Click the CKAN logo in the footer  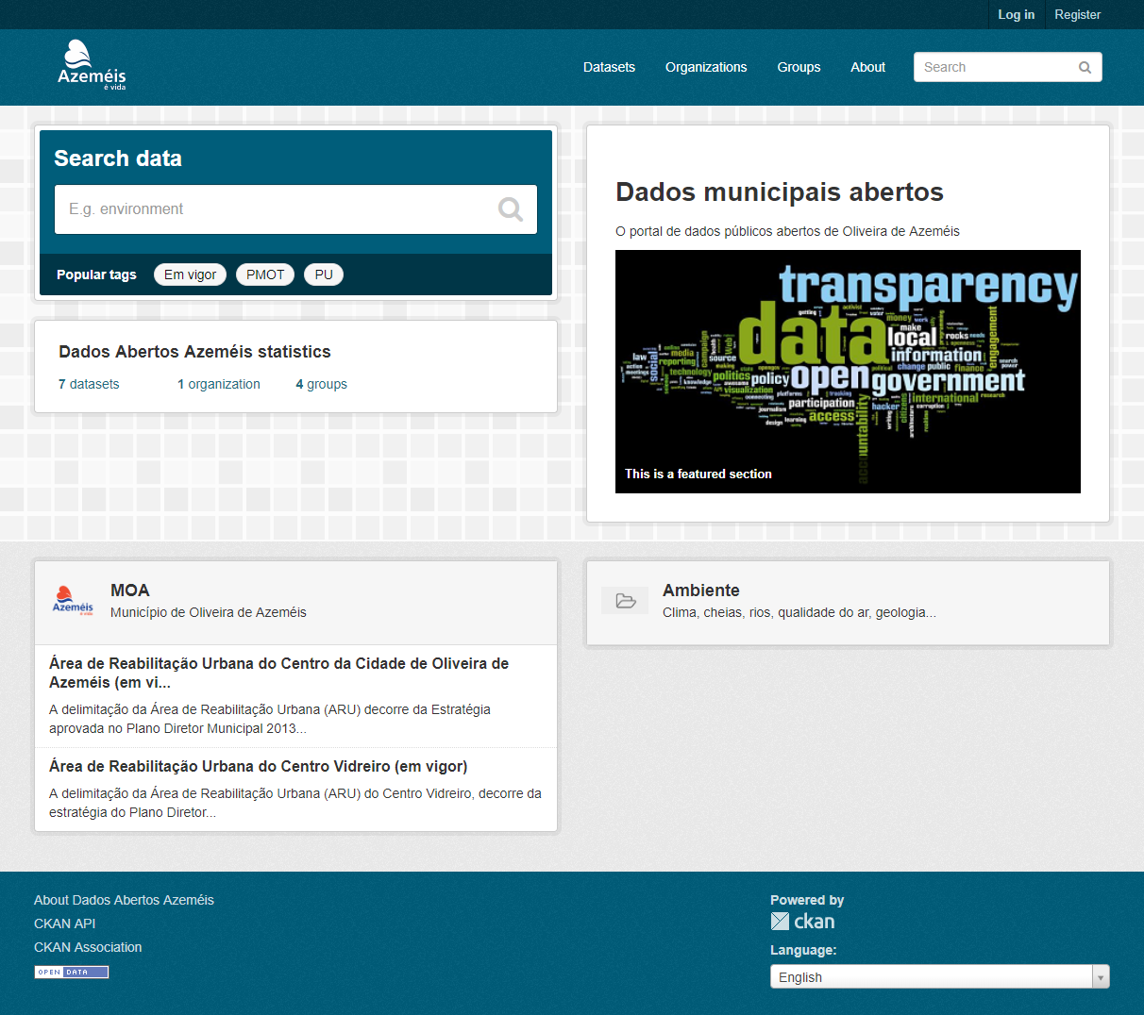pos(802,921)
